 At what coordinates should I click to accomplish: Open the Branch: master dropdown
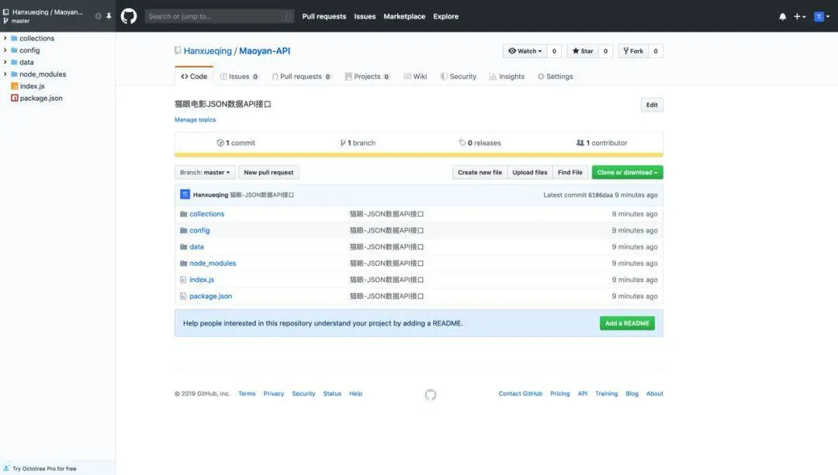pyautogui.click(x=205, y=172)
